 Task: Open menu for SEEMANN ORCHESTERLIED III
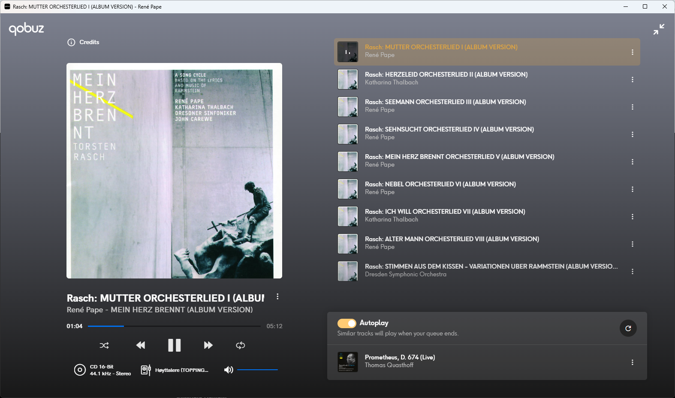(x=632, y=107)
